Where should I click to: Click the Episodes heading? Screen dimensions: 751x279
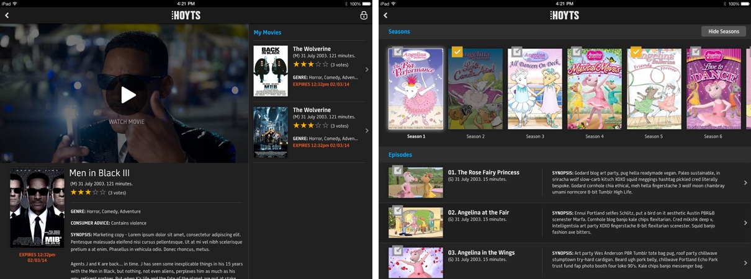(x=400, y=155)
